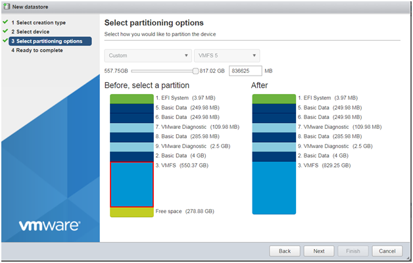Open the VMFS 5 version dropdown
The width and height of the screenshot is (413, 263).
227,55
